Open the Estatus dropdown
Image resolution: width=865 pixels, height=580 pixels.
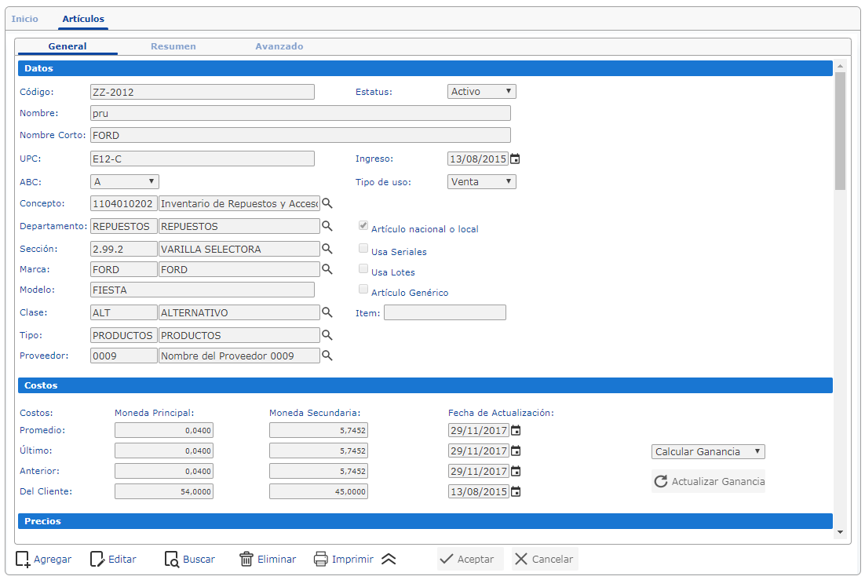(x=481, y=92)
